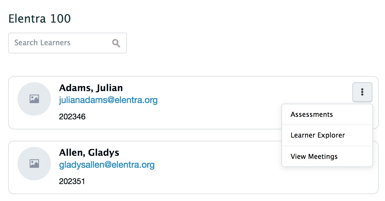This screenshot has width=385, height=201.
Task: Click the picture glyph in Julian Adams's avatar
Action: click(34, 99)
